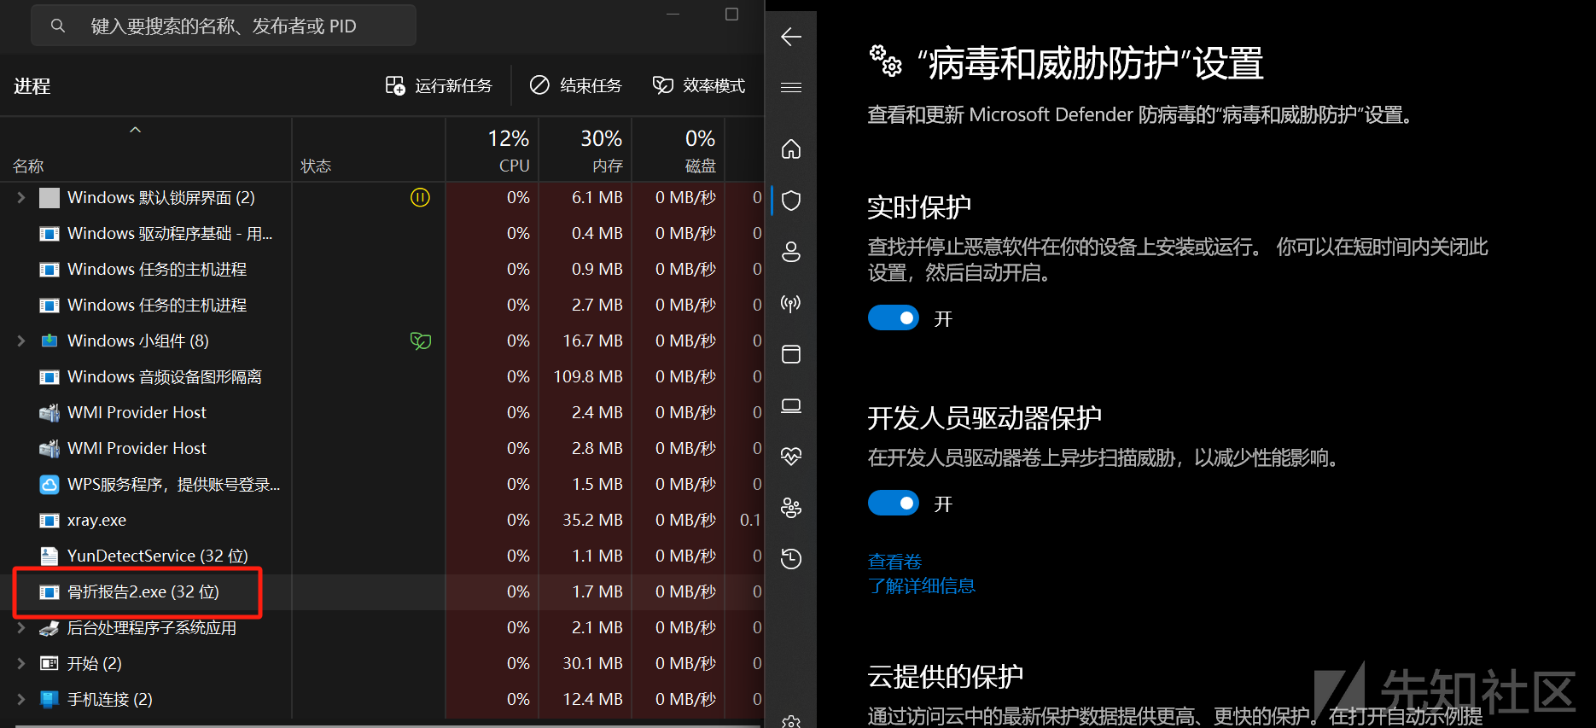
Task: Select YunDetectService (32 位) process
Action: (x=381, y=556)
